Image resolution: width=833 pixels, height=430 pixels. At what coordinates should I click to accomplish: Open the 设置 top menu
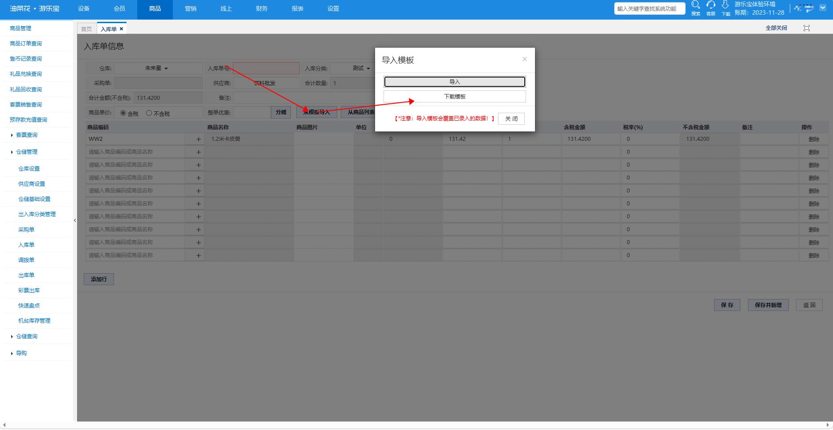333,9
